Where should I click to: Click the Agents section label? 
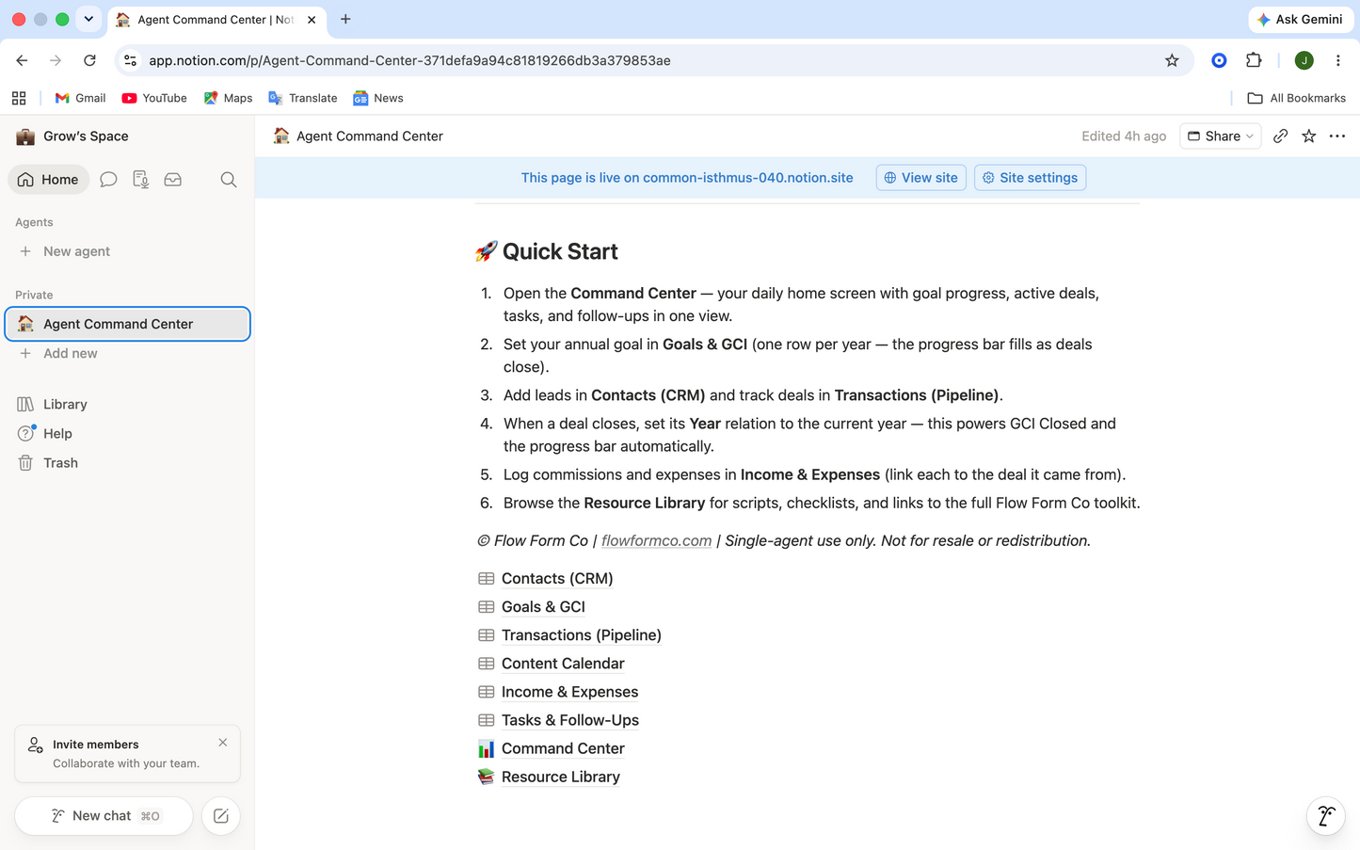(x=34, y=222)
